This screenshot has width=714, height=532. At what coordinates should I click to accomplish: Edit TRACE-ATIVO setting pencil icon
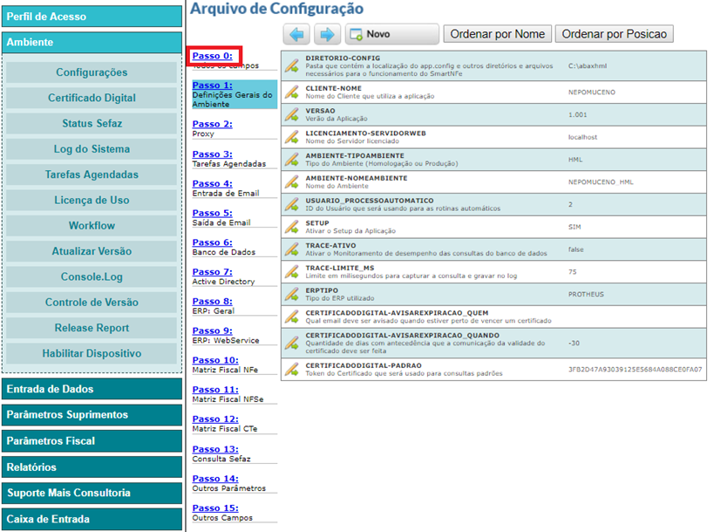(292, 249)
